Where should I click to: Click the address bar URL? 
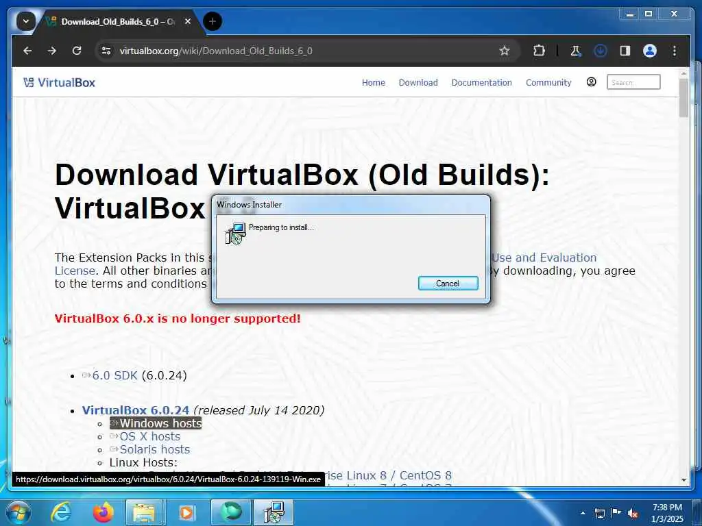tap(216, 51)
